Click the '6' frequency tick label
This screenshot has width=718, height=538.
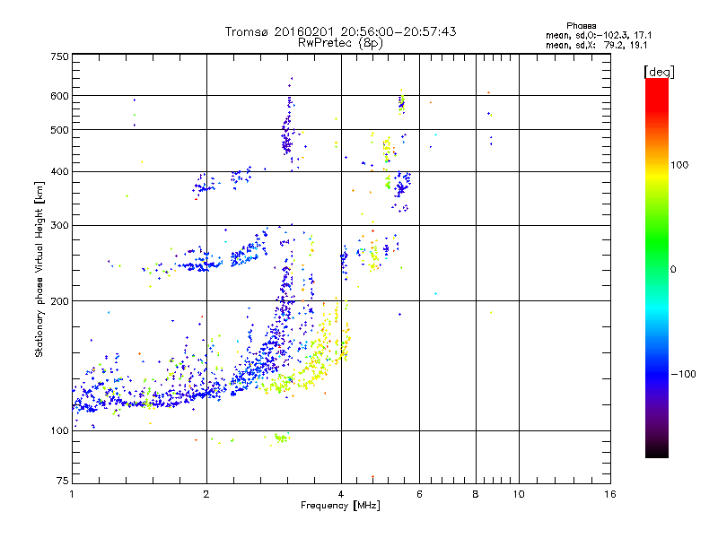(x=419, y=494)
